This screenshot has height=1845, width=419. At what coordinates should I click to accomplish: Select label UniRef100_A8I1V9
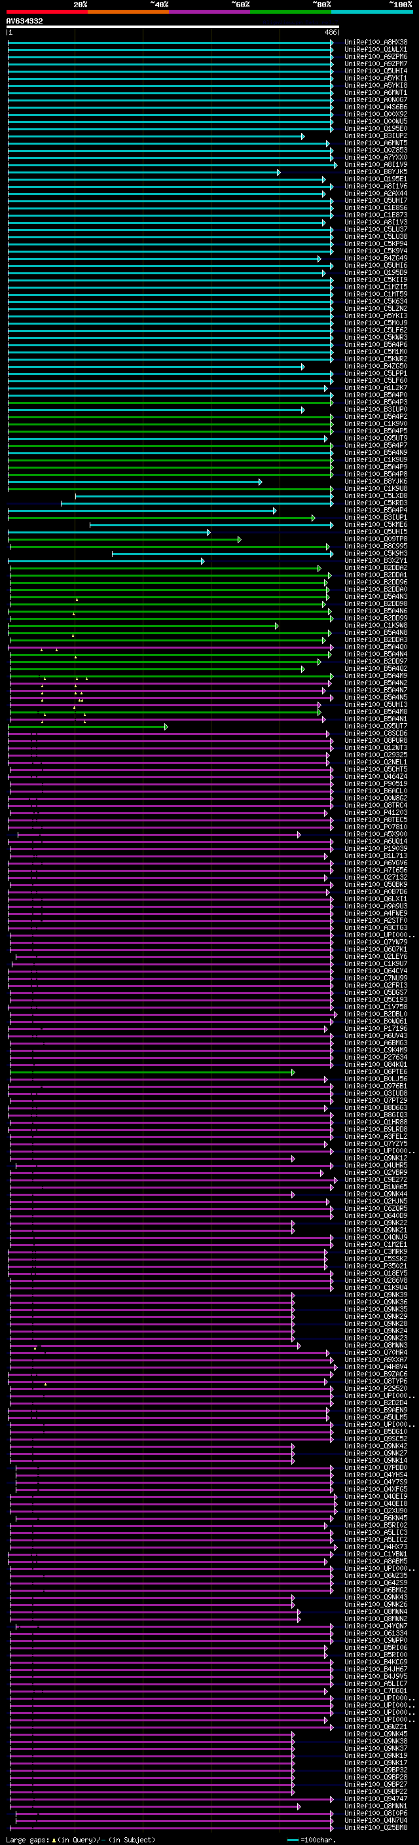click(376, 165)
